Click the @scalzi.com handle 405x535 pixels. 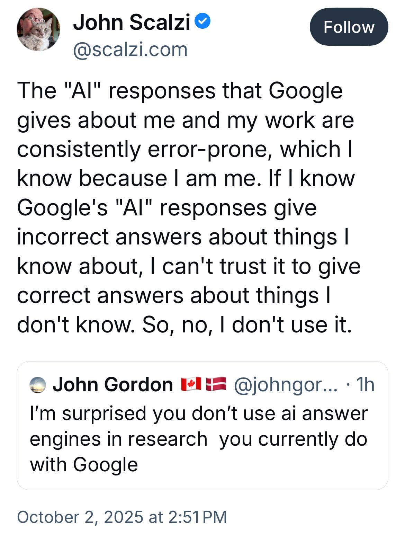130,50
